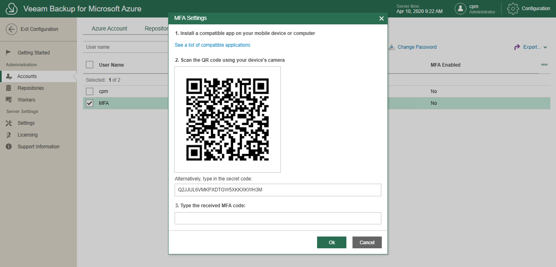This screenshot has height=267, width=556.
Task: Open the Licensing page
Action: 28,135
